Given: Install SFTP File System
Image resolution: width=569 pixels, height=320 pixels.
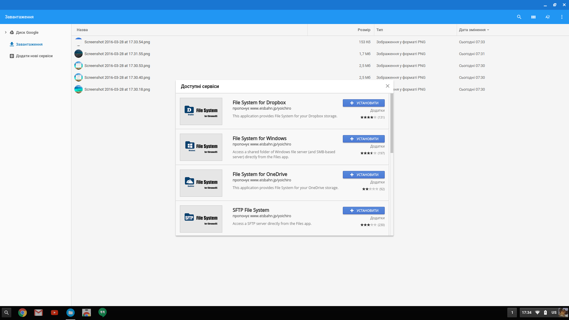Looking at the screenshot, I should 364,211.
